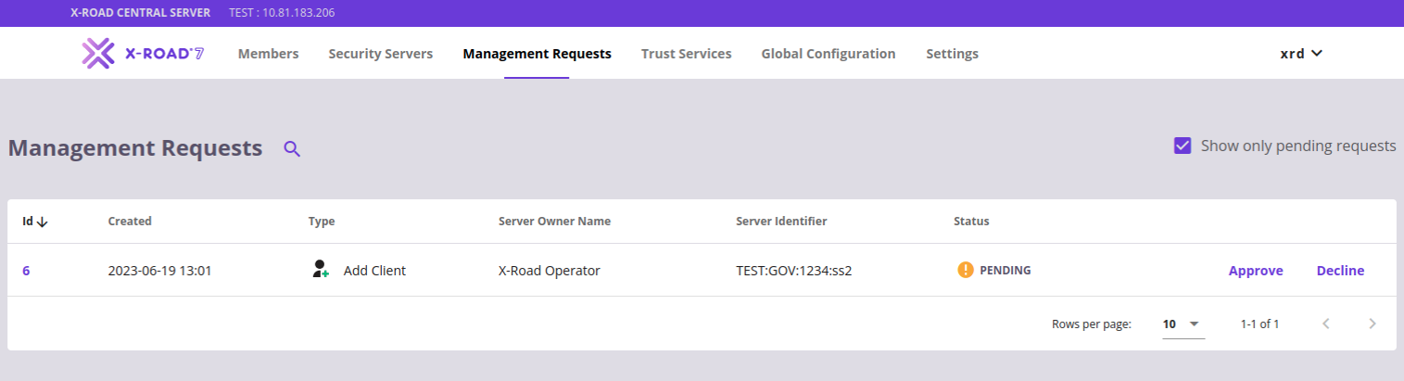
Task: Expand the xrd user menu
Action: pos(1301,54)
